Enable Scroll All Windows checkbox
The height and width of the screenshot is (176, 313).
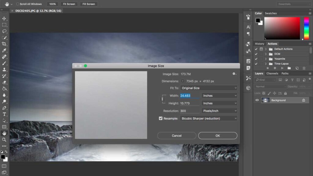pos(17,4)
